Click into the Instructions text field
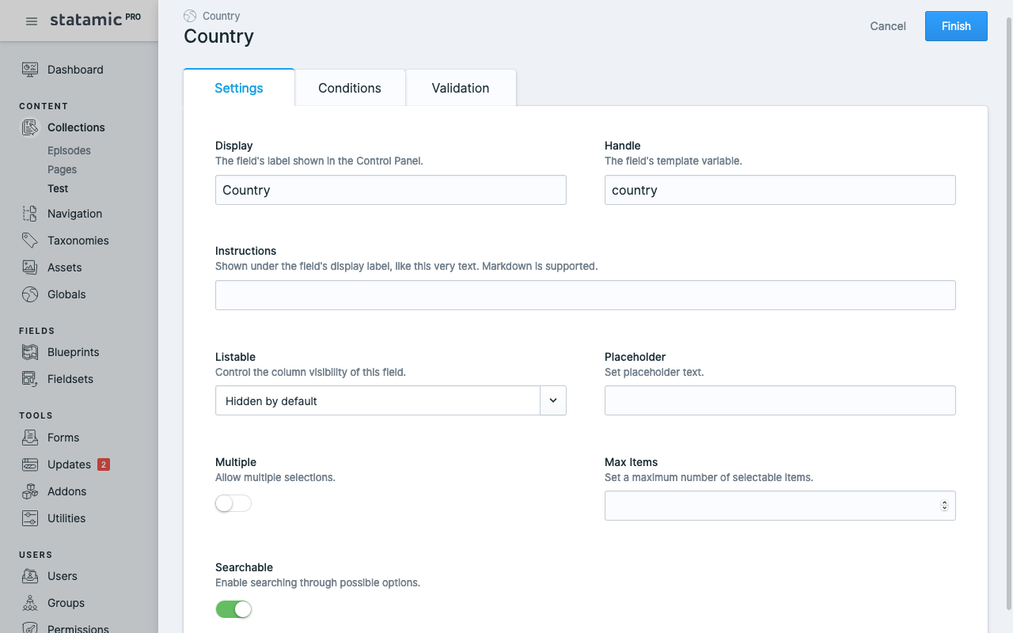The width and height of the screenshot is (1013, 633). [586, 295]
